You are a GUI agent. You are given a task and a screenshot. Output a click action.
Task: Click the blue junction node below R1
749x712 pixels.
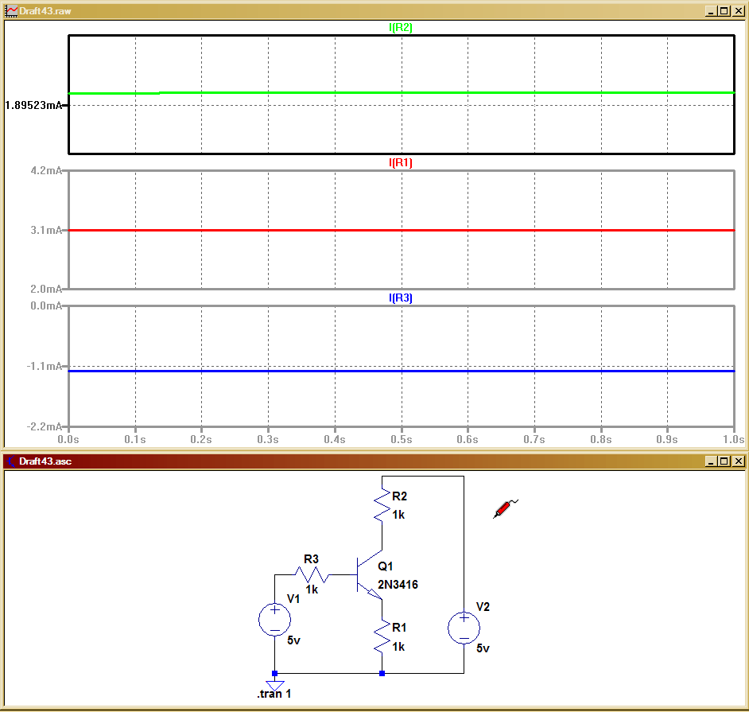pos(382,673)
